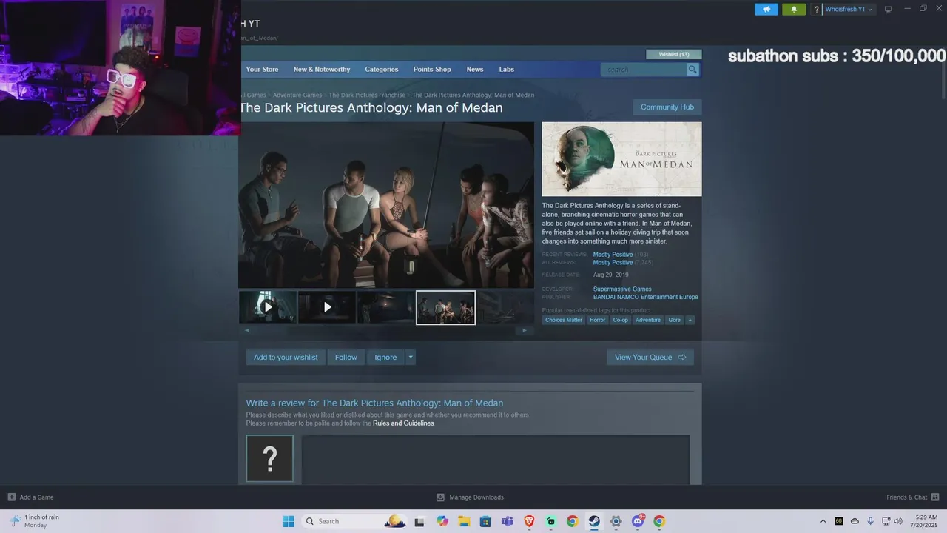This screenshot has height=533, width=947.
Task: Open the Whoisfresh YT account dropdown
Action: [849, 10]
